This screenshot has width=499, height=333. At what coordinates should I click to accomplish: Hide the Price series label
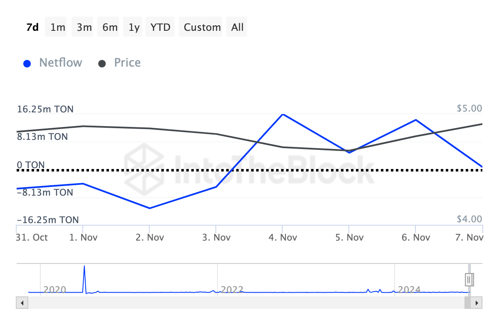pyautogui.click(x=127, y=63)
